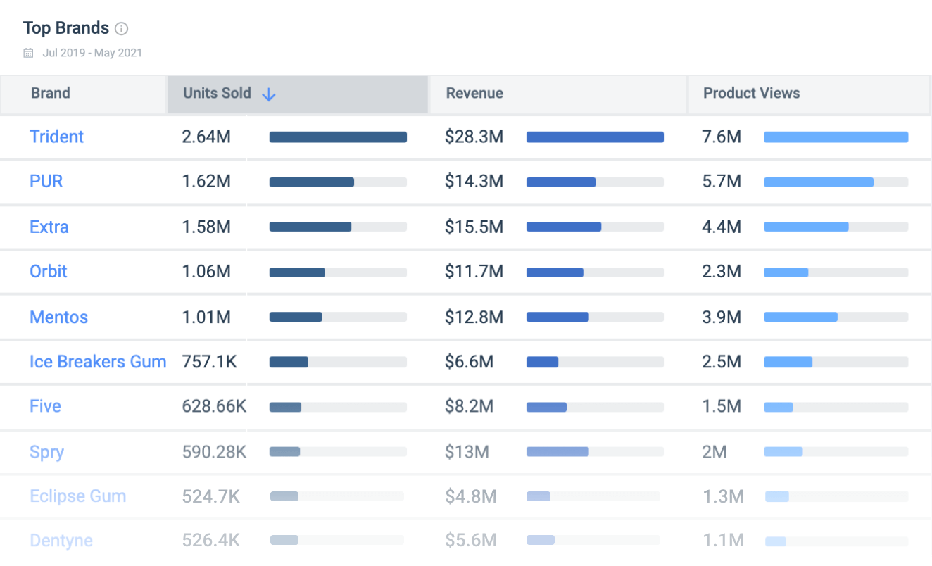Open the PUR brand page
Image resolution: width=932 pixels, height=566 pixels.
(46, 182)
